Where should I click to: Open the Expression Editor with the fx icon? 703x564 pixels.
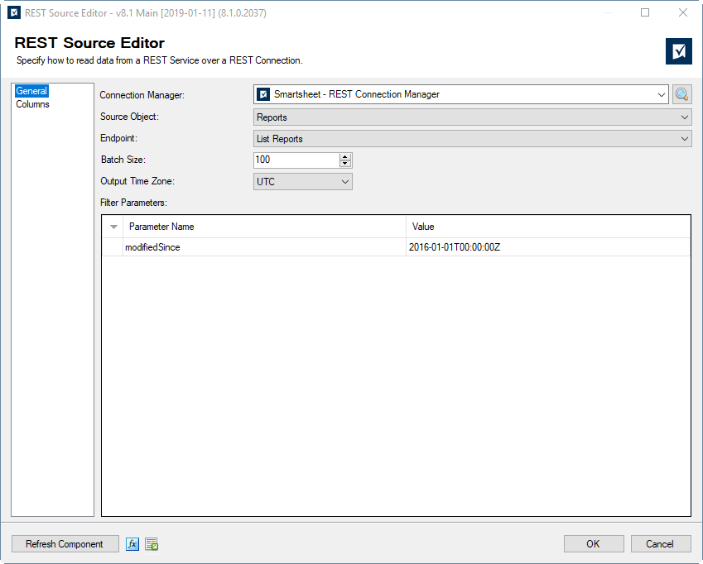[x=132, y=543]
